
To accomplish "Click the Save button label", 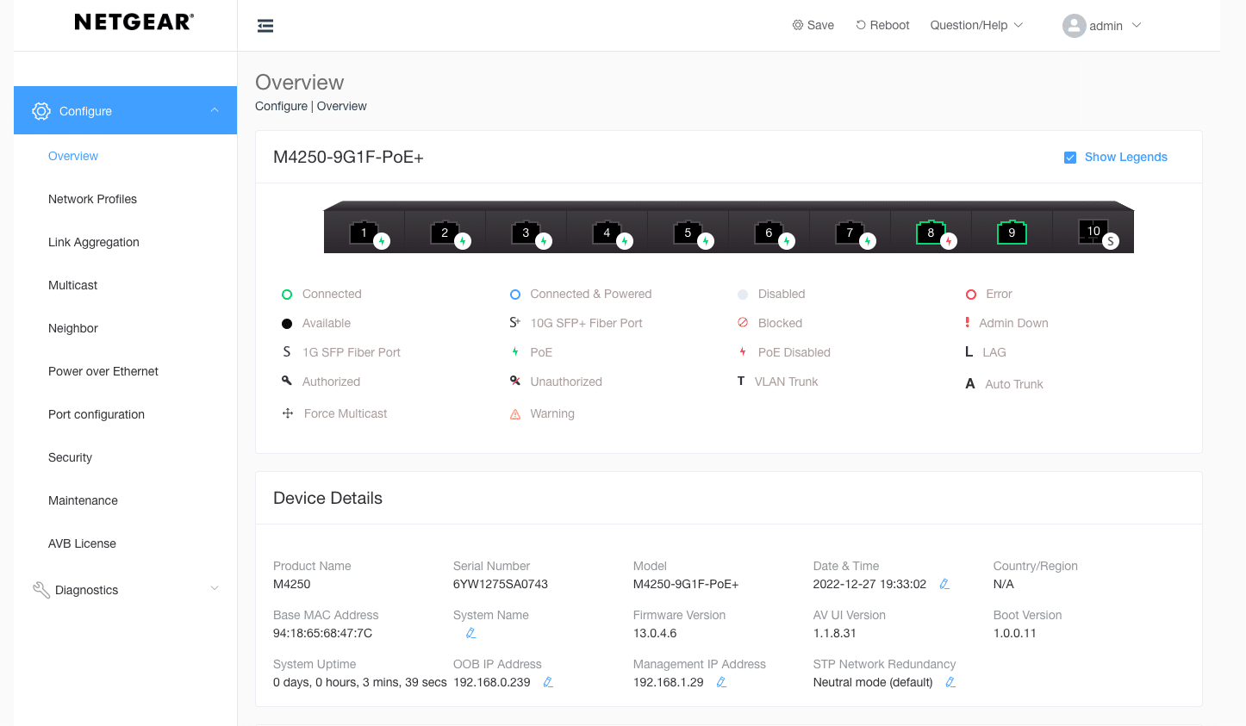I will [x=820, y=25].
